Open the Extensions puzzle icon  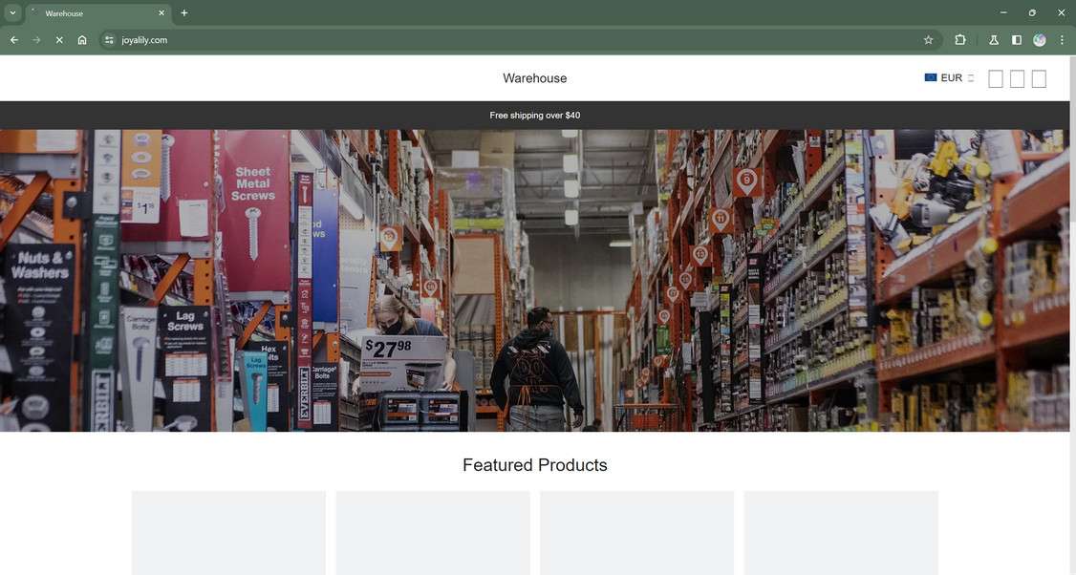(x=960, y=40)
